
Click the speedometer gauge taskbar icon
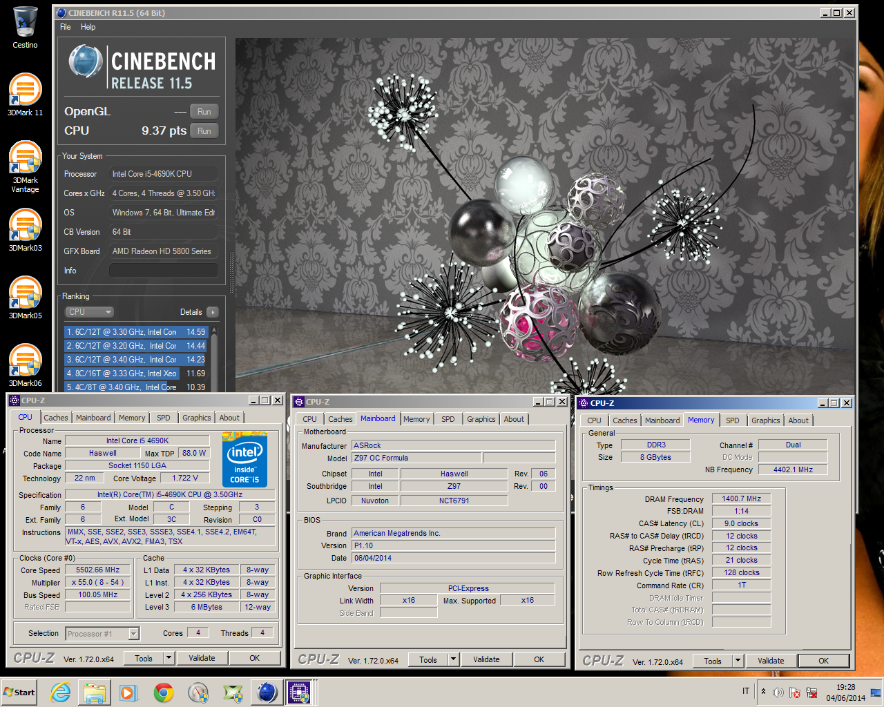click(x=198, y=693)
